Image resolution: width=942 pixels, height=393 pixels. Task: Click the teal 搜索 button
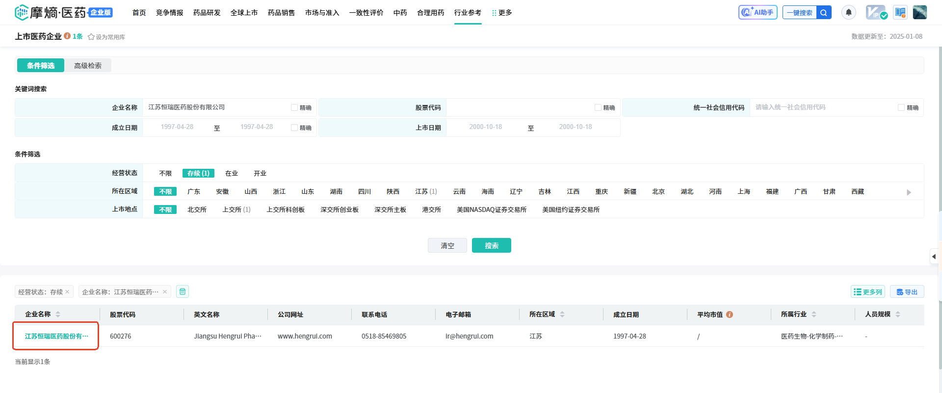click(492, 245)
